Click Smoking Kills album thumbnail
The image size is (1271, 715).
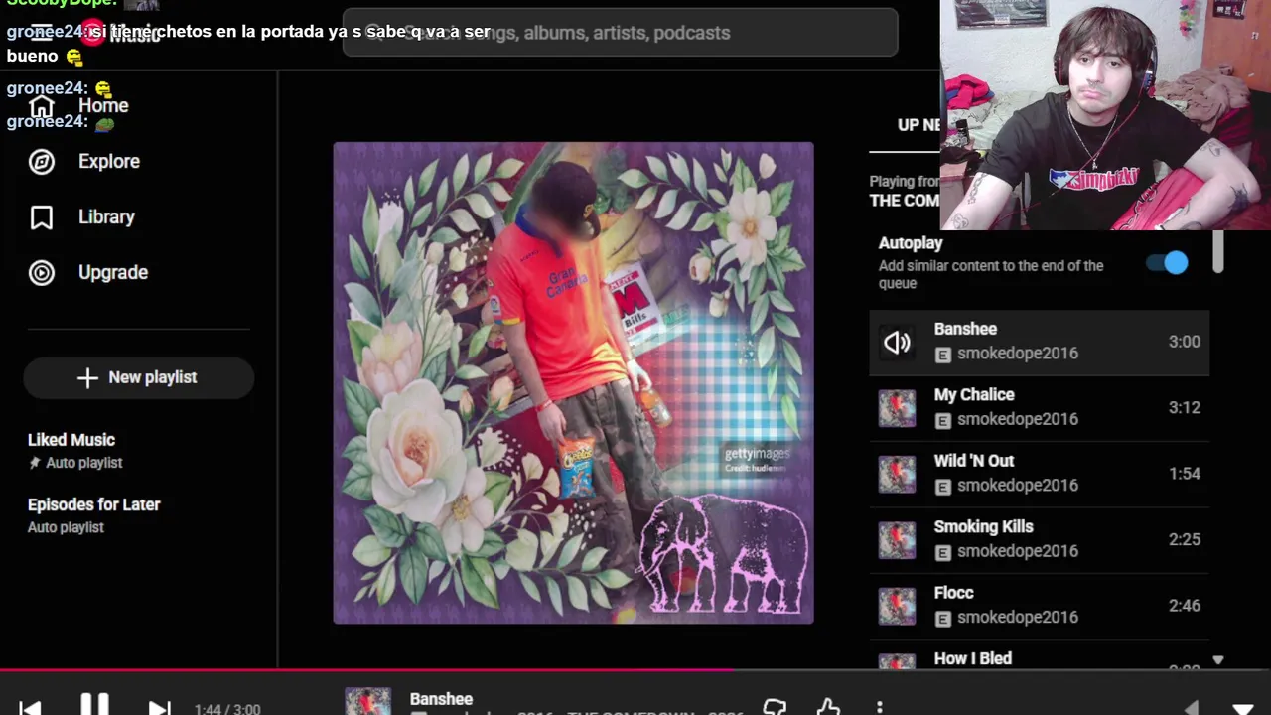pyautogui.click(x=897, y=540)
